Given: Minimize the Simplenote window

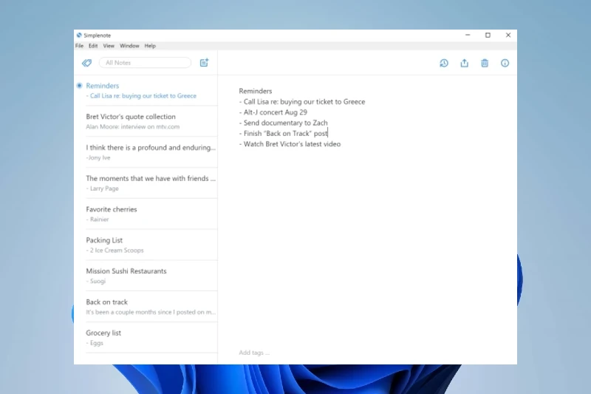Looking at the screenshot, I should coord(468,35).
